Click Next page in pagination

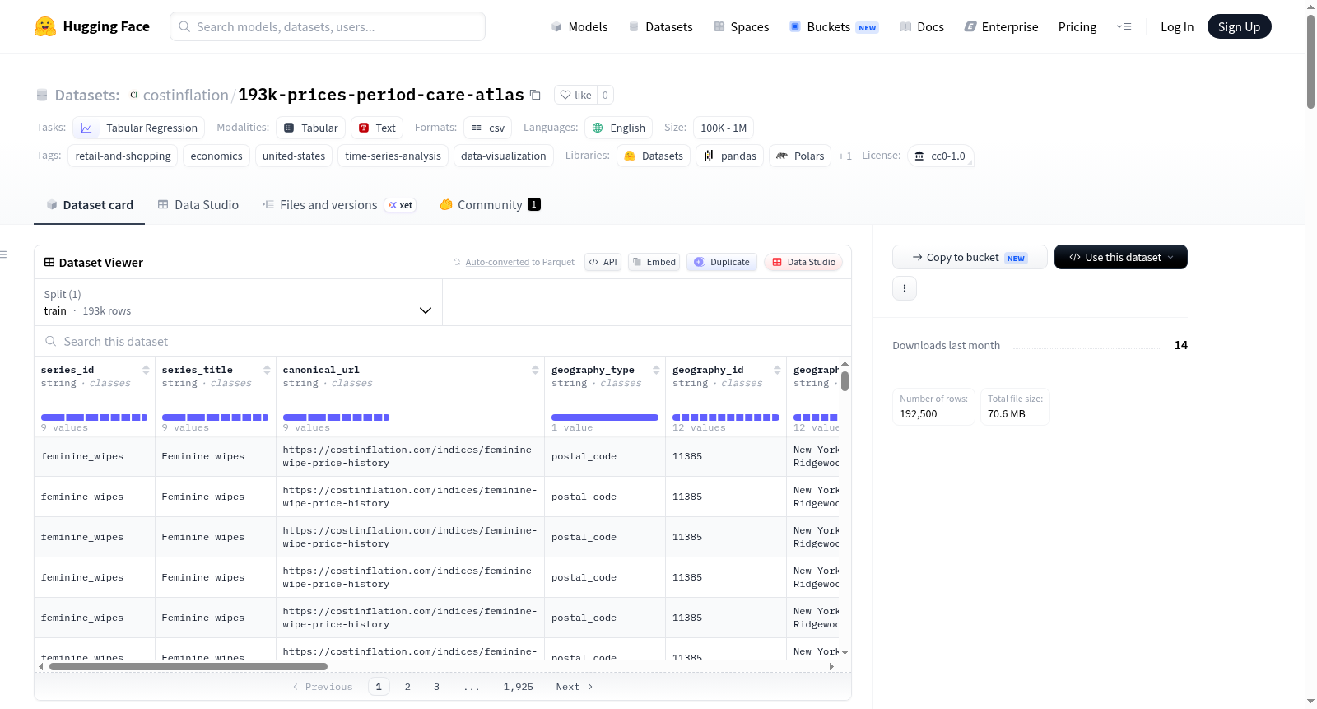(575, 687)
